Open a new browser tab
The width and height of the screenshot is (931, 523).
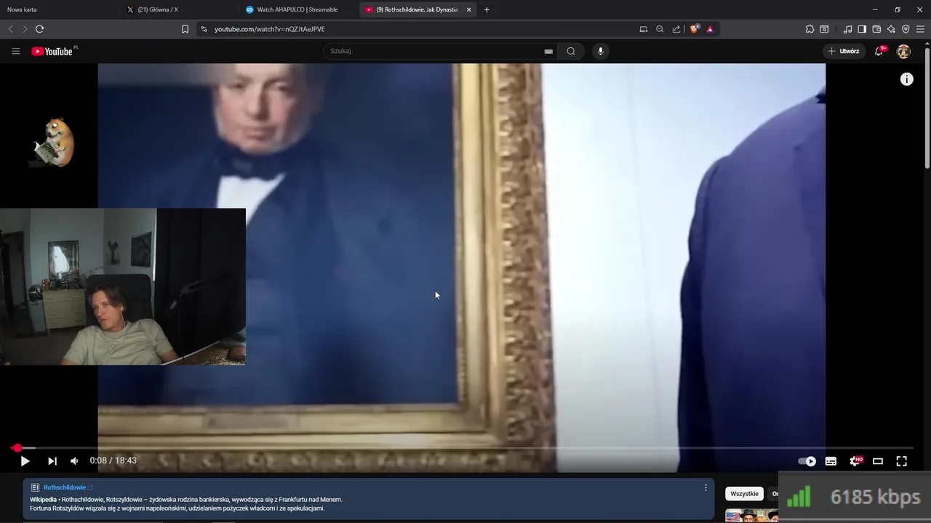point(487,9)
